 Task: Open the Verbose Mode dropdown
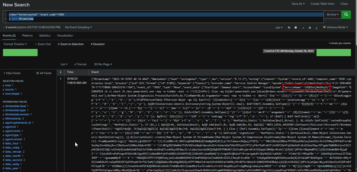tap(336, 27)
